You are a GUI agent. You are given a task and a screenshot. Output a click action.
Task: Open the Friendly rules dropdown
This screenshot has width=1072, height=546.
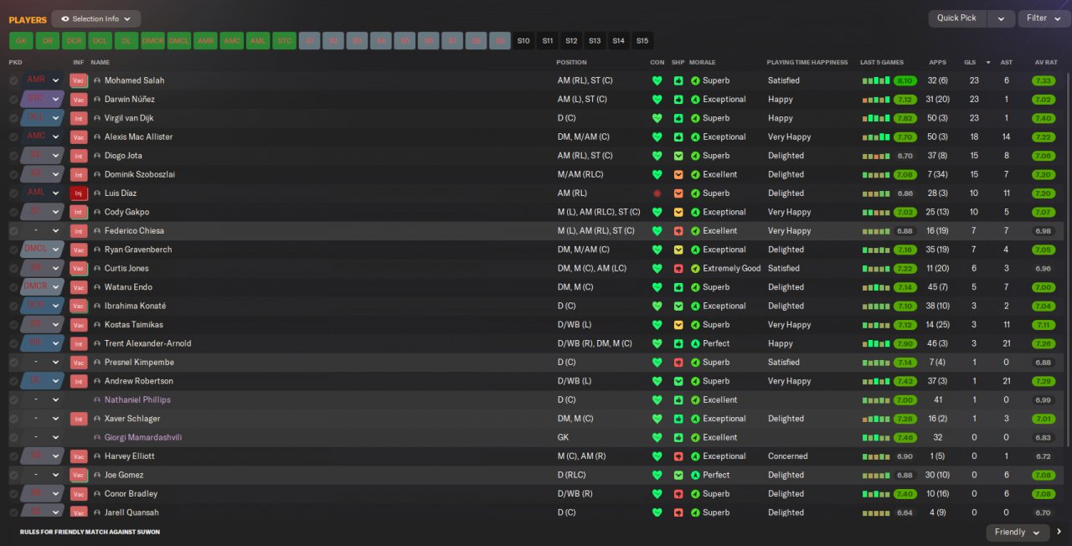click(1018, 532)
